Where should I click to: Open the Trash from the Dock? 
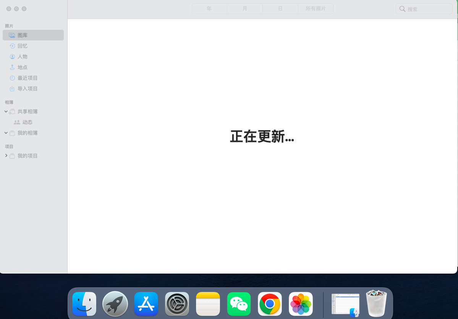(376, 304)
